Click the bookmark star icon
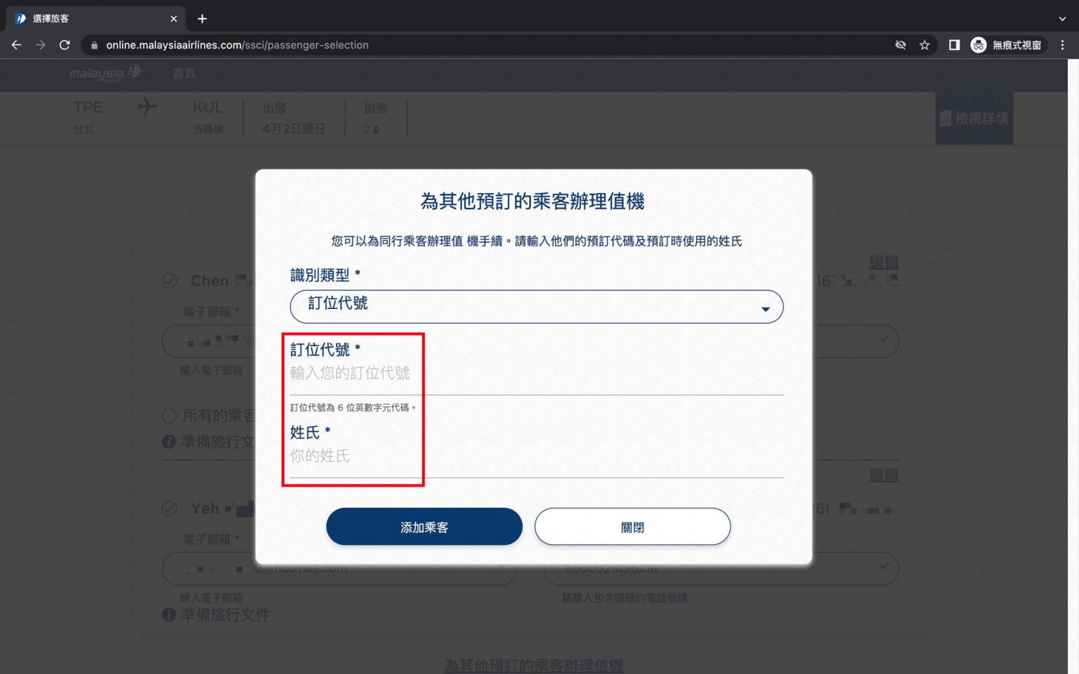Viewport: 1079px width, 674px height. pos(925,44)
